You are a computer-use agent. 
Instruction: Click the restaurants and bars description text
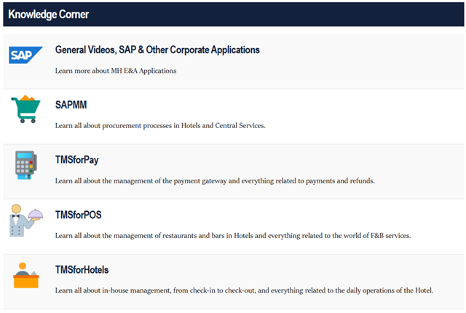point(233,236)
